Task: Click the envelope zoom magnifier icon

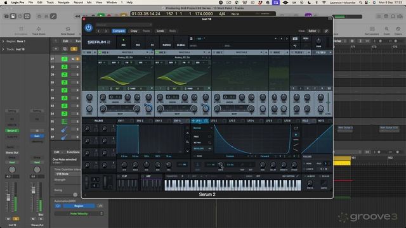Action: (x=187, y=142)
